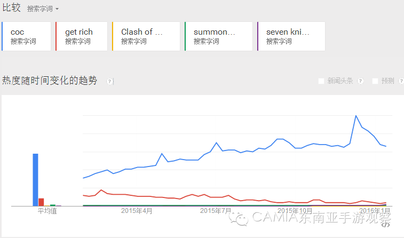Click the red get rich average bar
The image size is (404, 238).
(41, 202)
